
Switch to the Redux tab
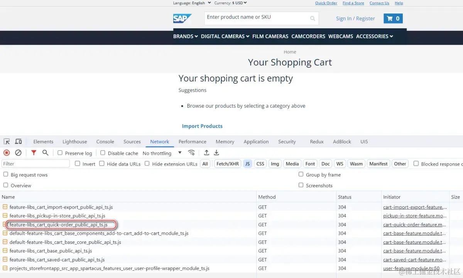pos(317,142)
